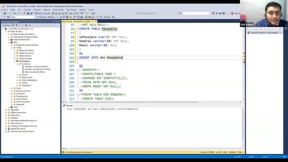Collapse the IDENTITY comment block at line 106
This screenshot has width=288, height=162.
click(77, 70)
